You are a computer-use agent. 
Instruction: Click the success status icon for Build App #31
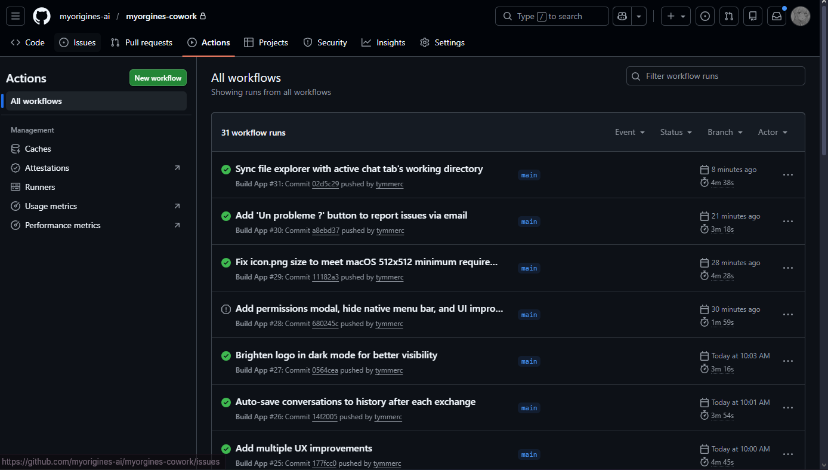226,170
